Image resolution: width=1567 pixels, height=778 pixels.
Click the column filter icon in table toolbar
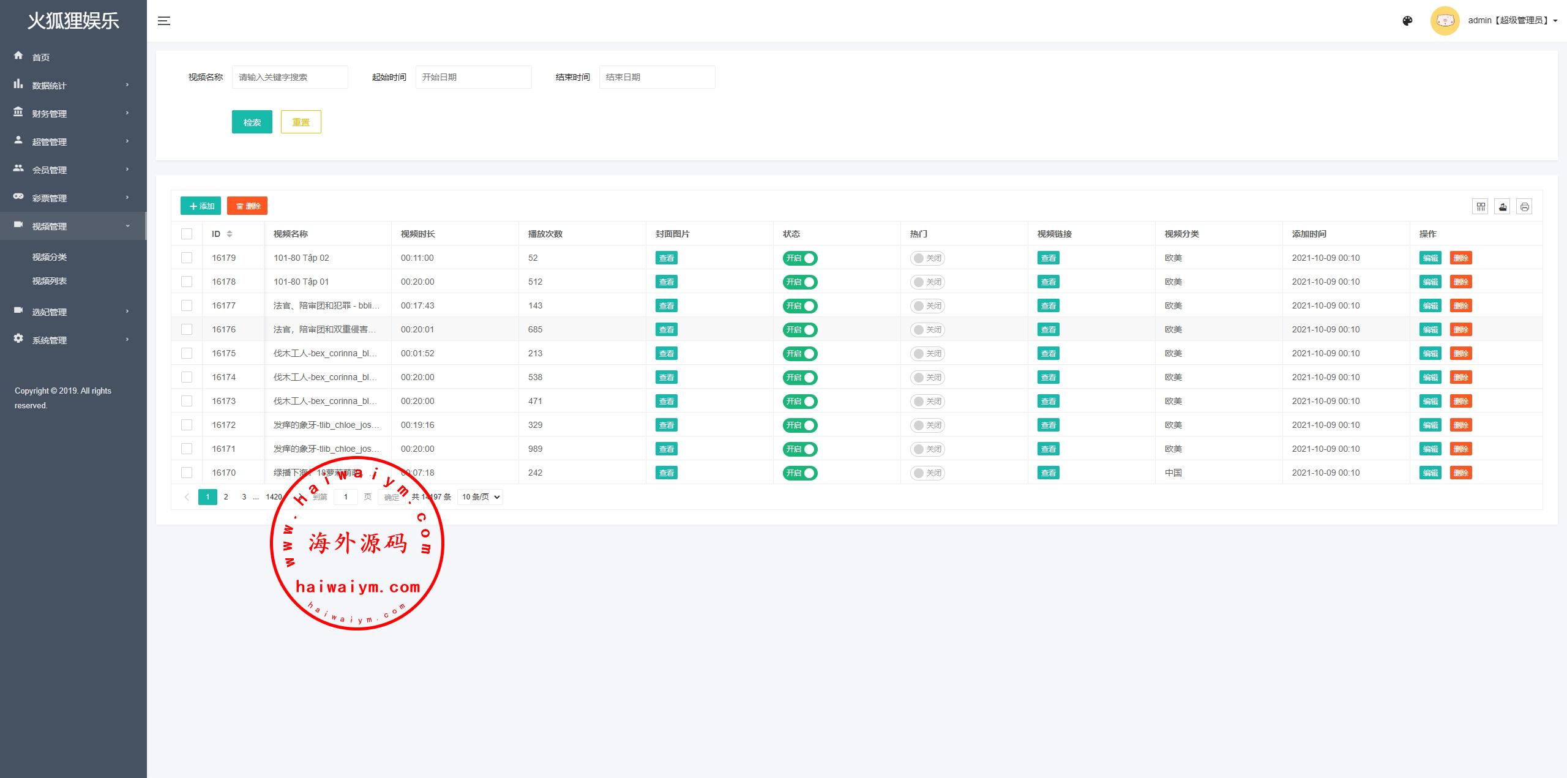pyautogui.click(x=1480, y=207)
